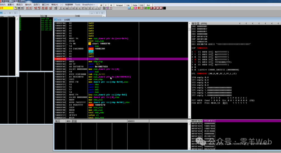Select the 'call 10001C70' instruction line

121,105
